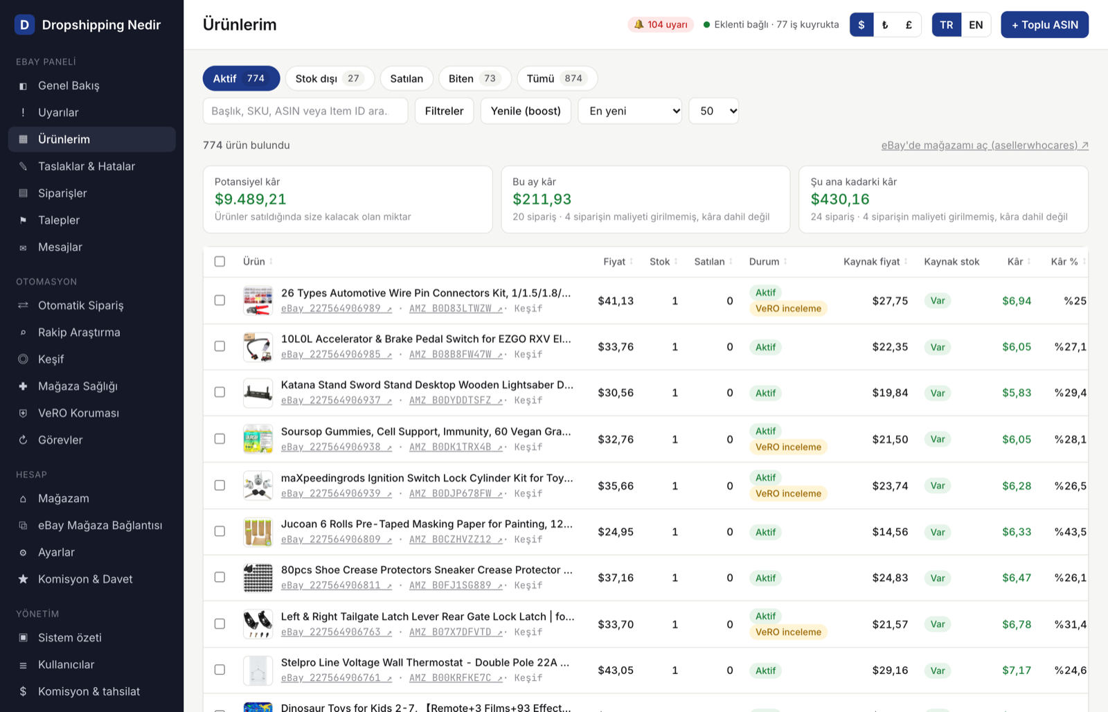1108x712 pixels.
Task: Sort table by Stok column
Action: (663, 262)
